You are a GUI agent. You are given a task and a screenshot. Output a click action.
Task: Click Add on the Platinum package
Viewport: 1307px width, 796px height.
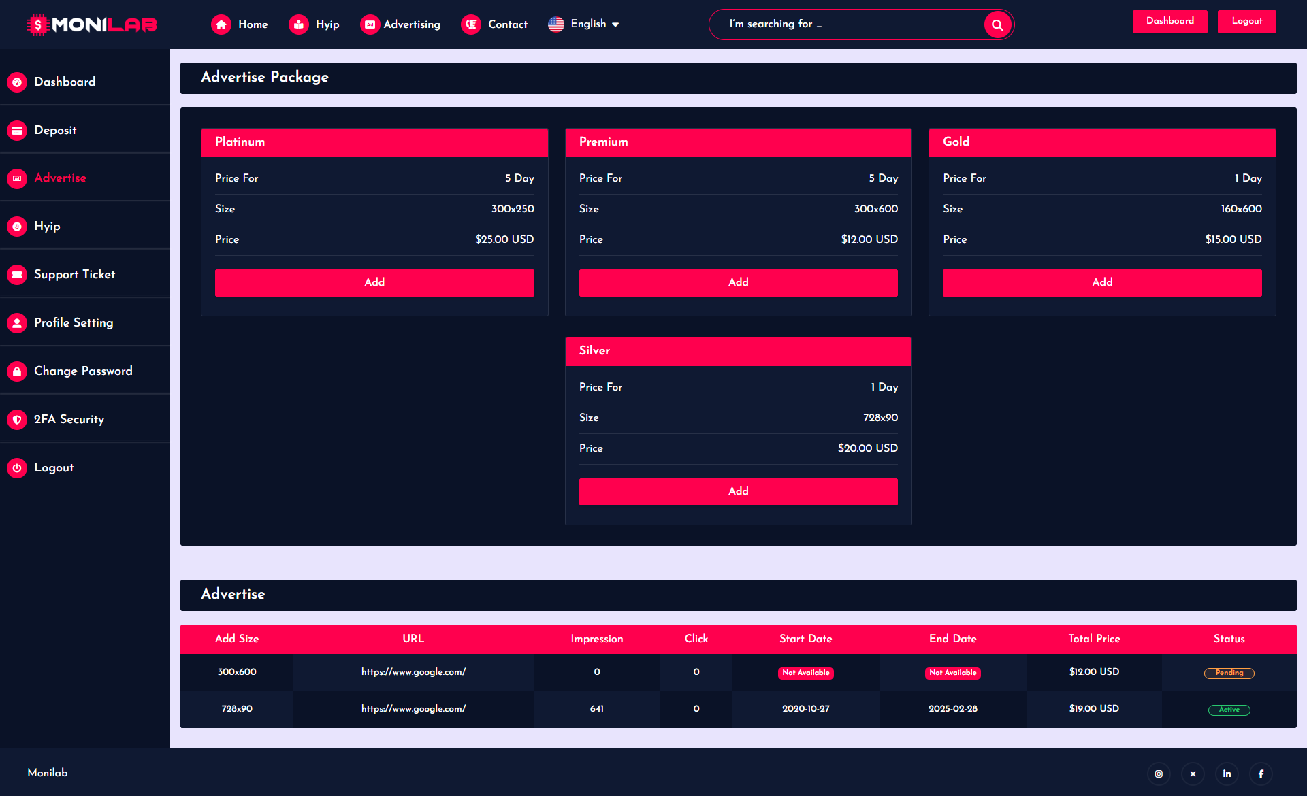pyautogui.click(x=374, y=282)
